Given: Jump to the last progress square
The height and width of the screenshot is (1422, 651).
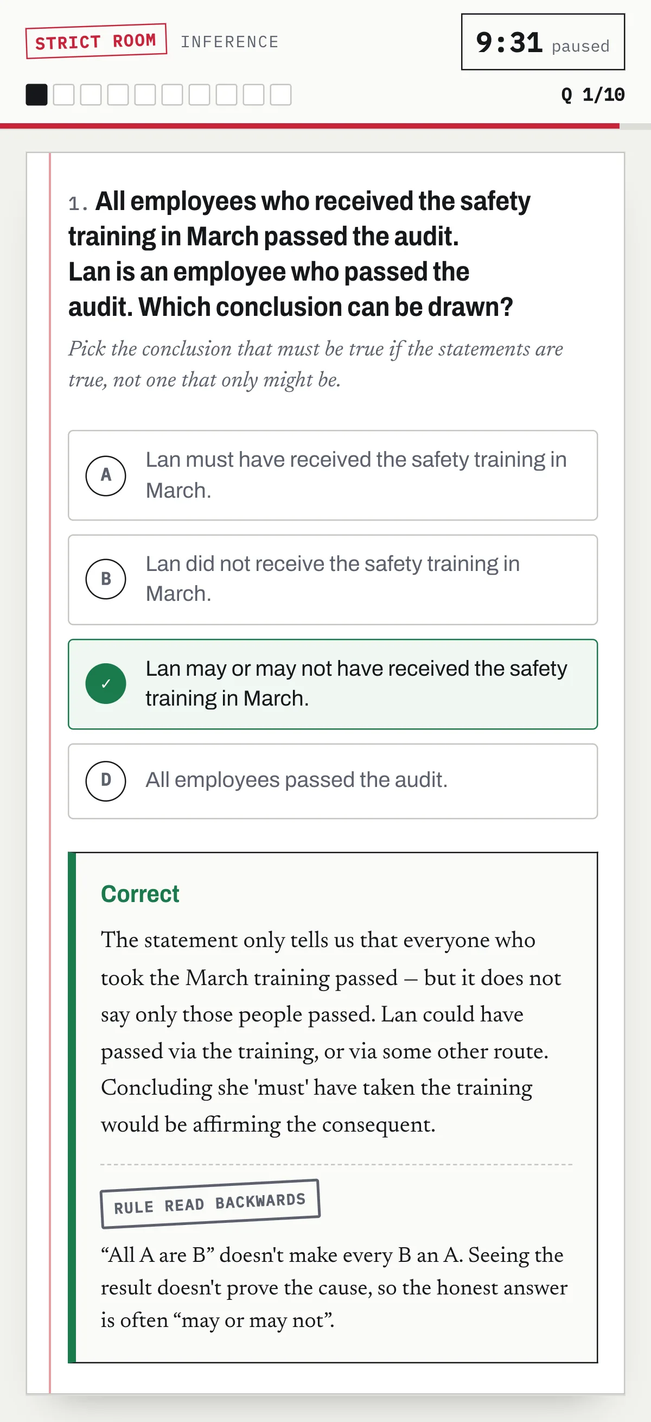Looking at the screenshot, I should (x=280, y=94).
